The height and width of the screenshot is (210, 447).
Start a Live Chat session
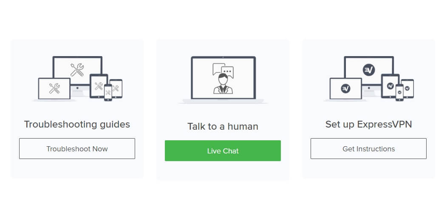point(223,150)
